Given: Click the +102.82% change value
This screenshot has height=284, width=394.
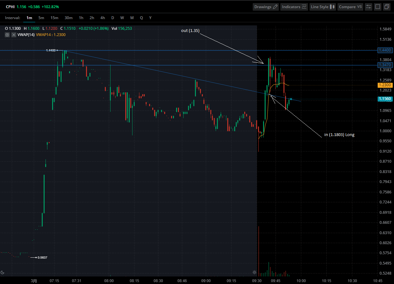Looking at the screenshot, I should click(x=50, y=7).
